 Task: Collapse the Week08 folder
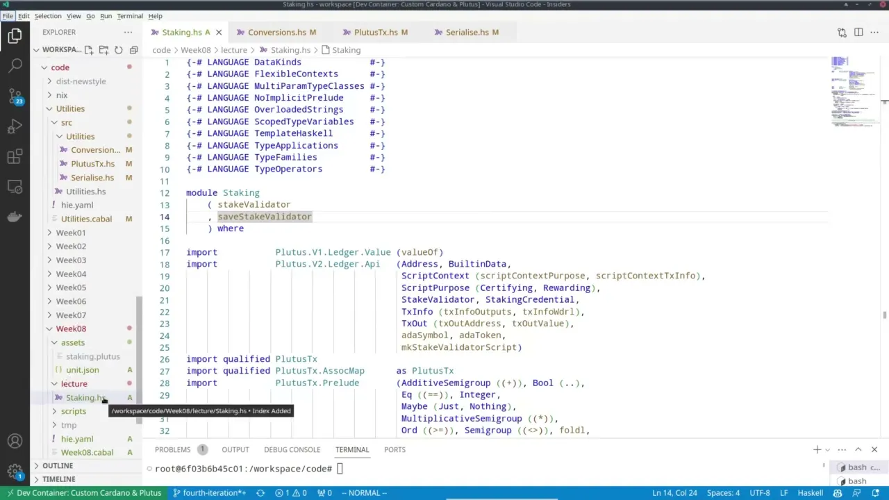pyautogui.click(x=71, y=328)
